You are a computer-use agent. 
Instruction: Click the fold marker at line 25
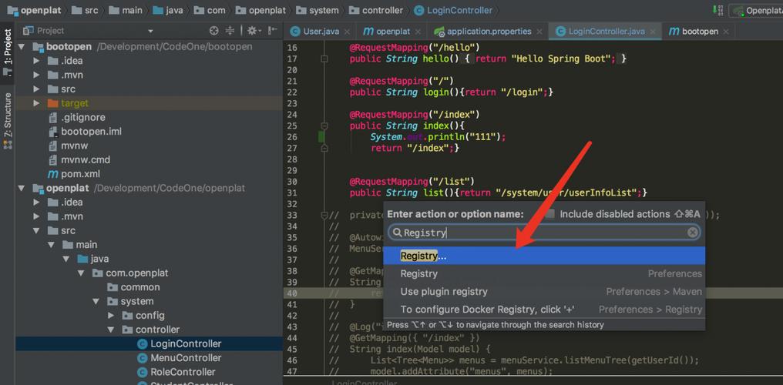pyautogui.click(x=324, y=126)
